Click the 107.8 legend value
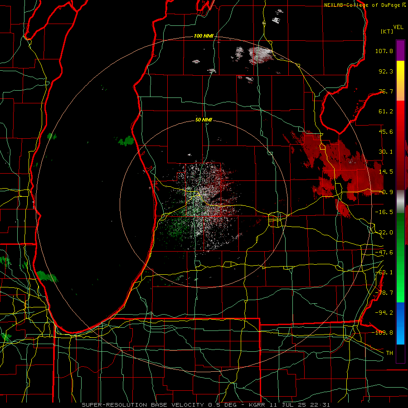 [384, 51]
